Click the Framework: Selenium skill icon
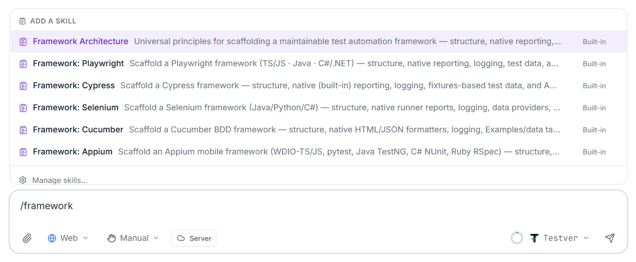Viewport: 636px width, 262px height. [x=23, y=108]
